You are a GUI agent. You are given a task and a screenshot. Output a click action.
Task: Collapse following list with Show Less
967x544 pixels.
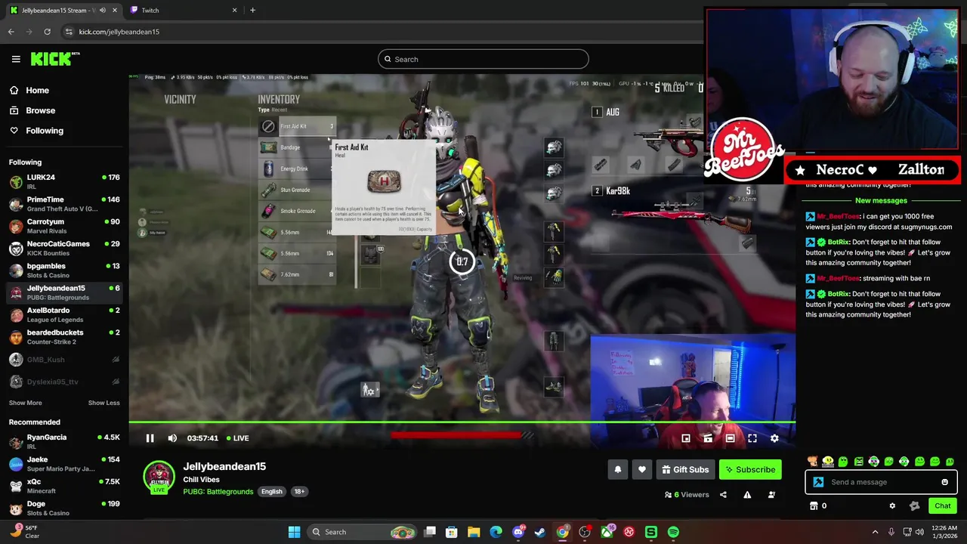103,403
